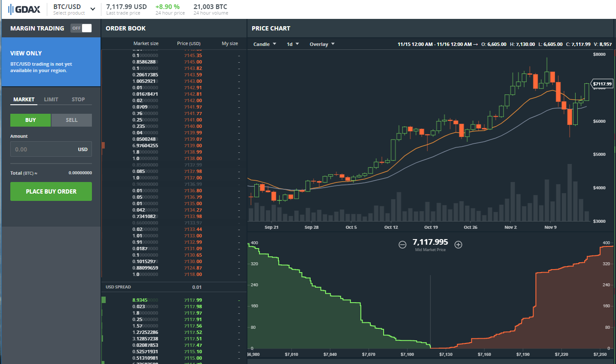Open the Overlay dropdown

click(322, 44)
